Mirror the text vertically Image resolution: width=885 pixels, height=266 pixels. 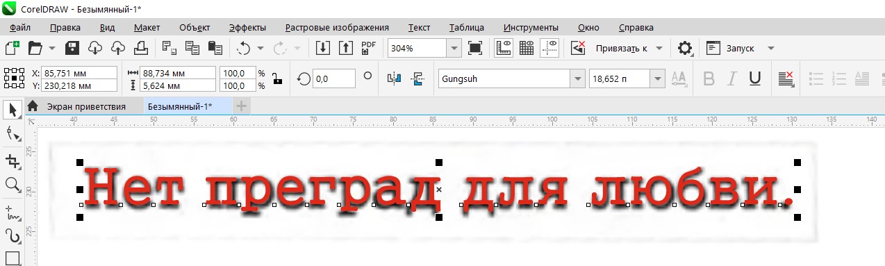[x=417, y=79]
